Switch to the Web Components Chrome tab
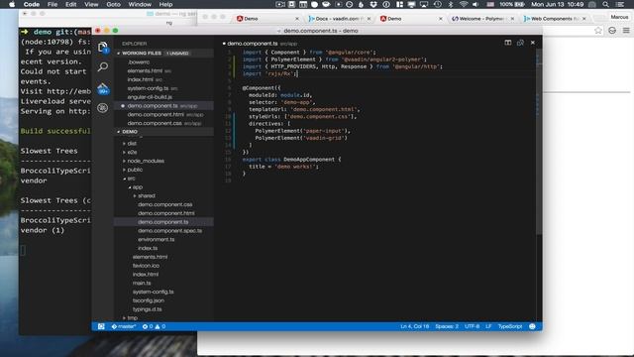634x357 pixels. [555, 19]
